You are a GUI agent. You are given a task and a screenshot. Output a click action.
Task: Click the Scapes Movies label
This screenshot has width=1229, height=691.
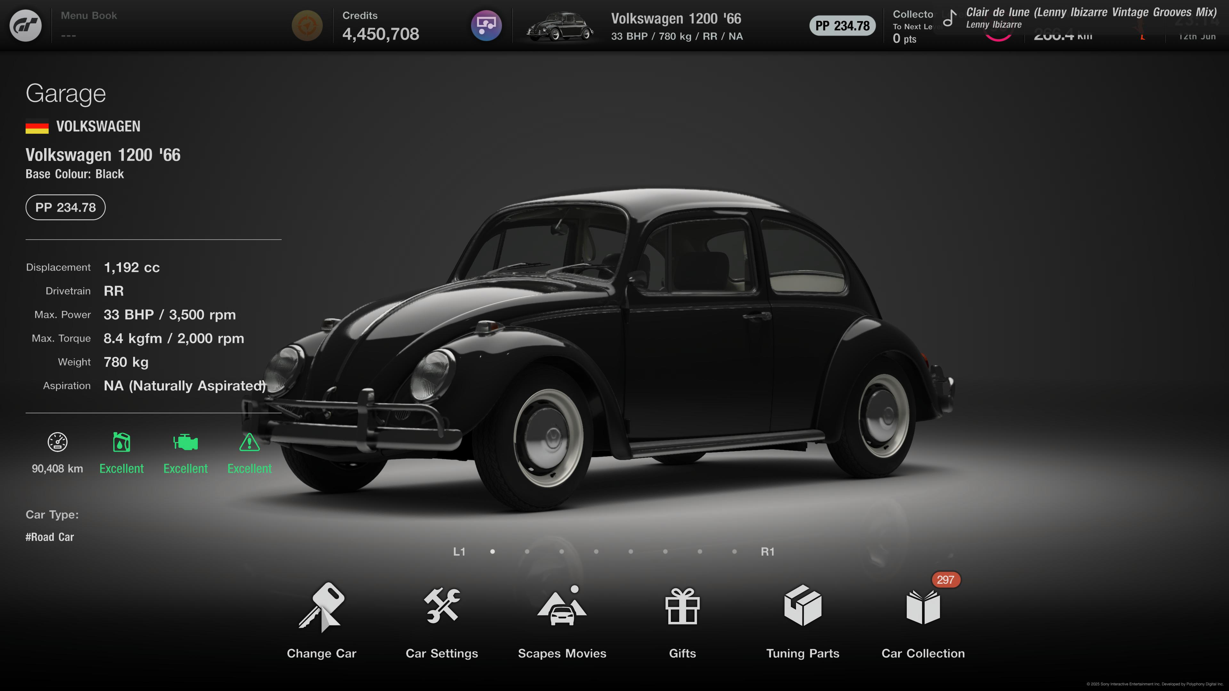(562, 653)
